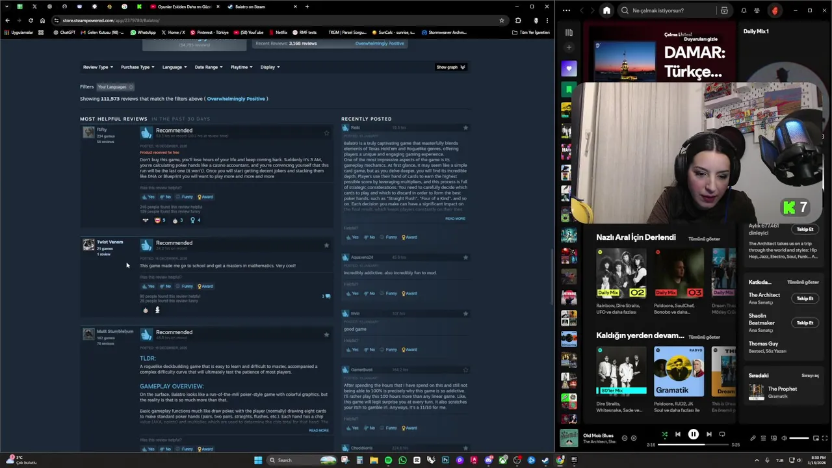This screenshot has height=468, width=832.
Task: Pause the current Spotify track
Action: (693, 434)
